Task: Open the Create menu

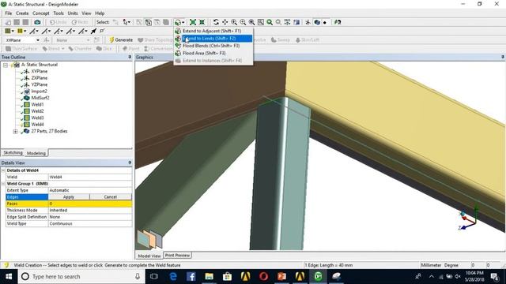Action: click(22, 13)
